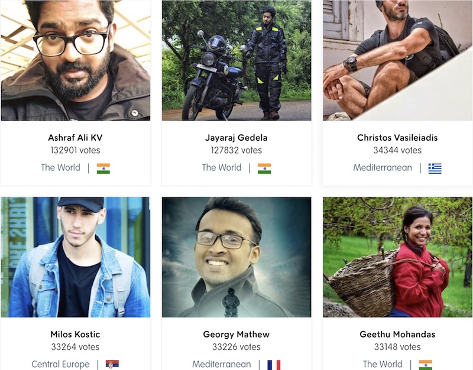Click France flag under Georgy Mathew
Image resolution: width=473 pixels, height=370 pixels.
coord(274,365)
